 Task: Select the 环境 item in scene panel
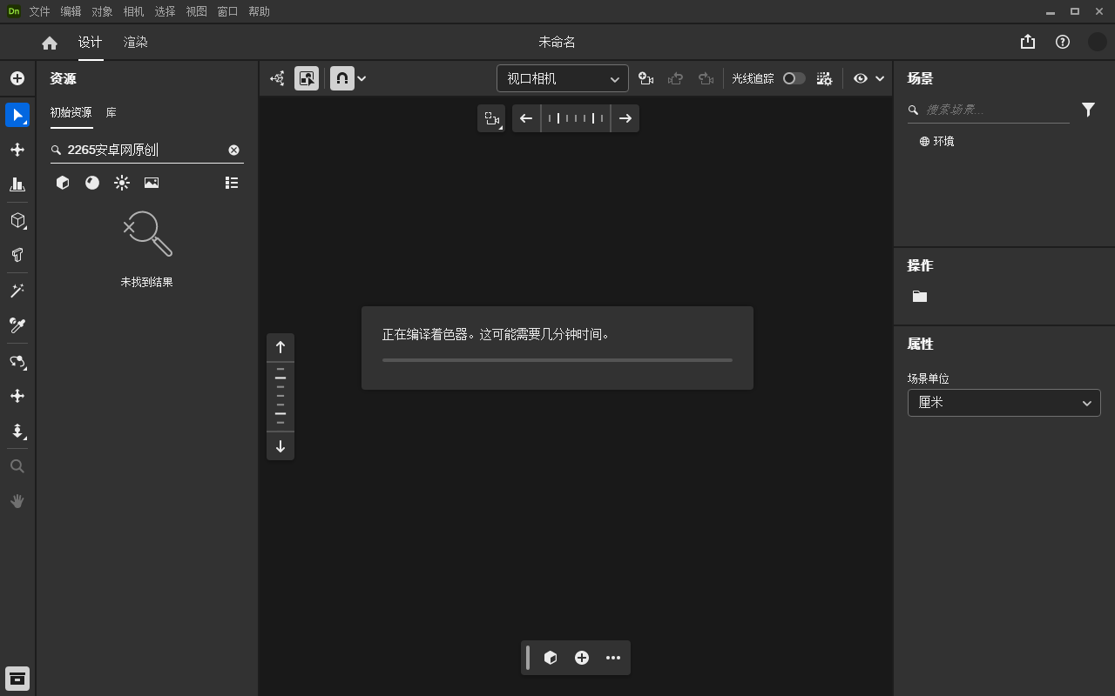tap(943, 141)
